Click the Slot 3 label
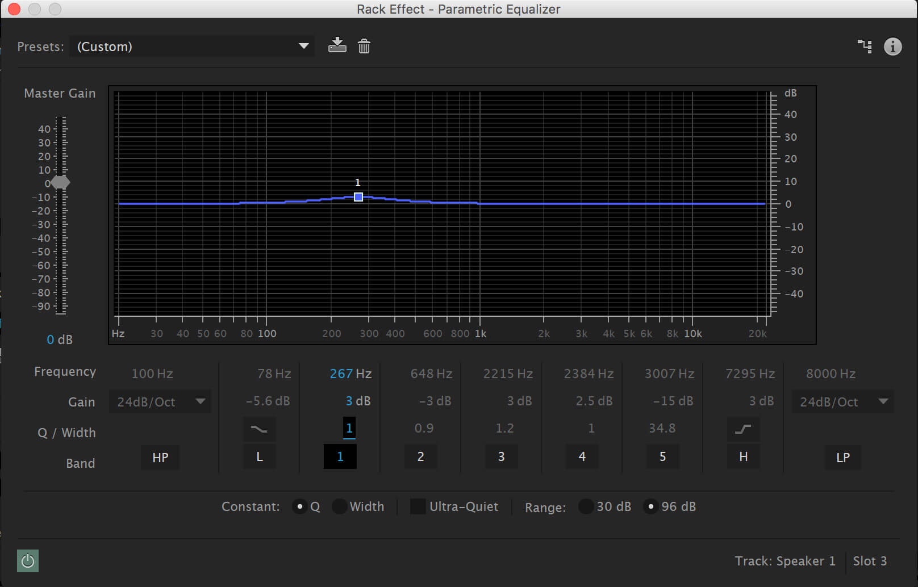 870,561
